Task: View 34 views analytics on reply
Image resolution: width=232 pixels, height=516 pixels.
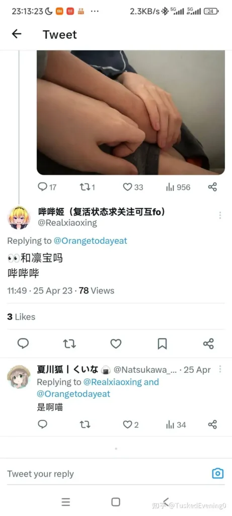Action: tap(176, 425)
